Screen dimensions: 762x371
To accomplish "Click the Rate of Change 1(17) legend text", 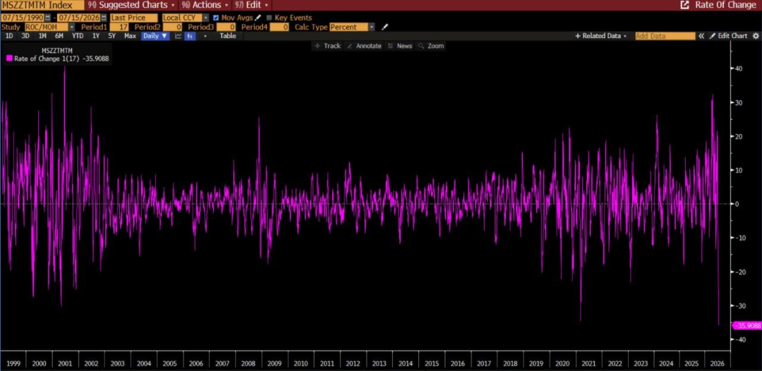I will pos(45,59).
